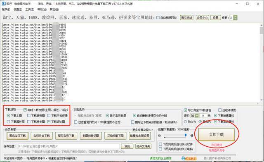Click the 长图拼接切图 button
The image size is (264, 162).
(91, 136)
